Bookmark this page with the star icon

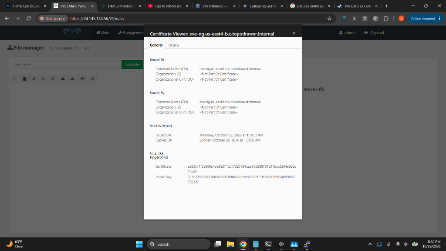329,18
